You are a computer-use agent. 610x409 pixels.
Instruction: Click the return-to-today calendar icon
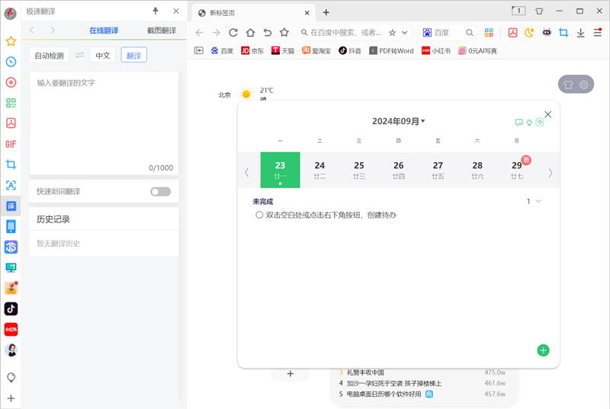[540, 122]
